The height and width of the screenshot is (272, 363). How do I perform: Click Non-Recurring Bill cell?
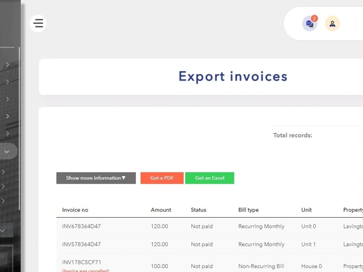point(261,266)
